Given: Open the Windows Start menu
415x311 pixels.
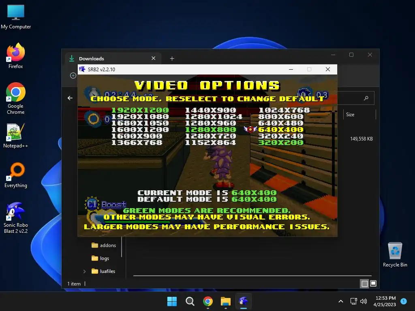Looking at the screenshot, I should pyautogui.click(x=172, y=301).
